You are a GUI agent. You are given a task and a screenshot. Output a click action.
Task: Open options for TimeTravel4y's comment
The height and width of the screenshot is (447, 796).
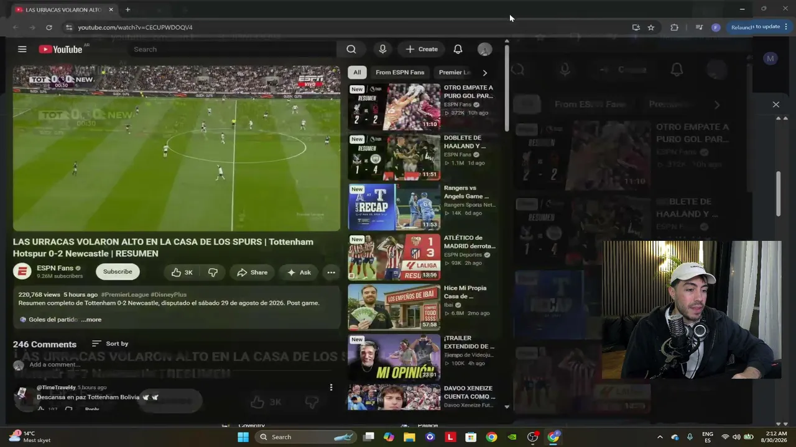pyautogui.click(x=331, y=387)
